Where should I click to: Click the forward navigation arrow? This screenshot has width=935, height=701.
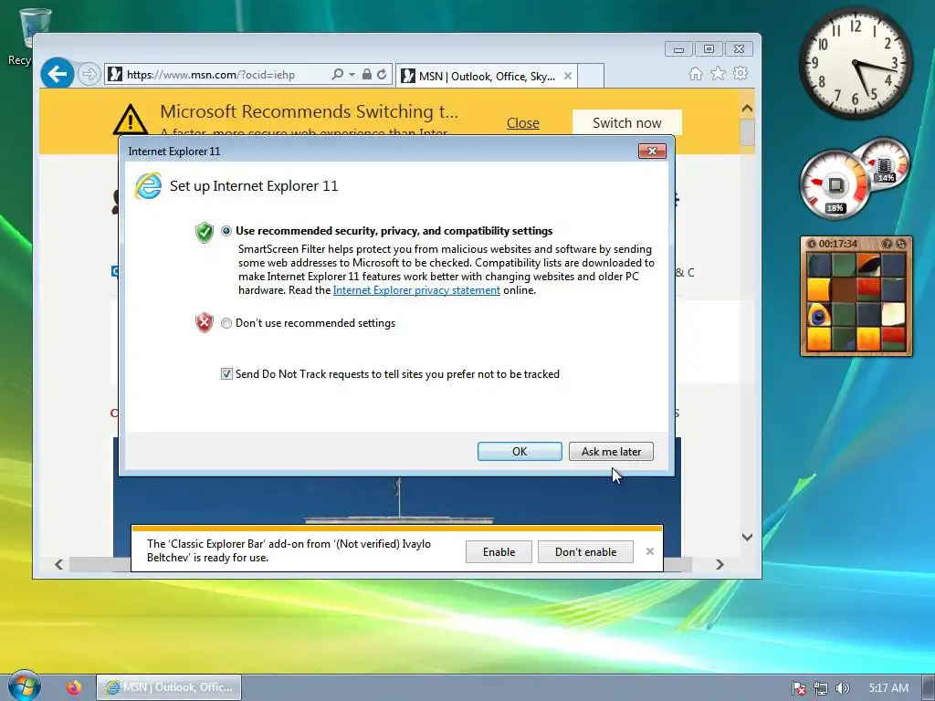(89, 75)
